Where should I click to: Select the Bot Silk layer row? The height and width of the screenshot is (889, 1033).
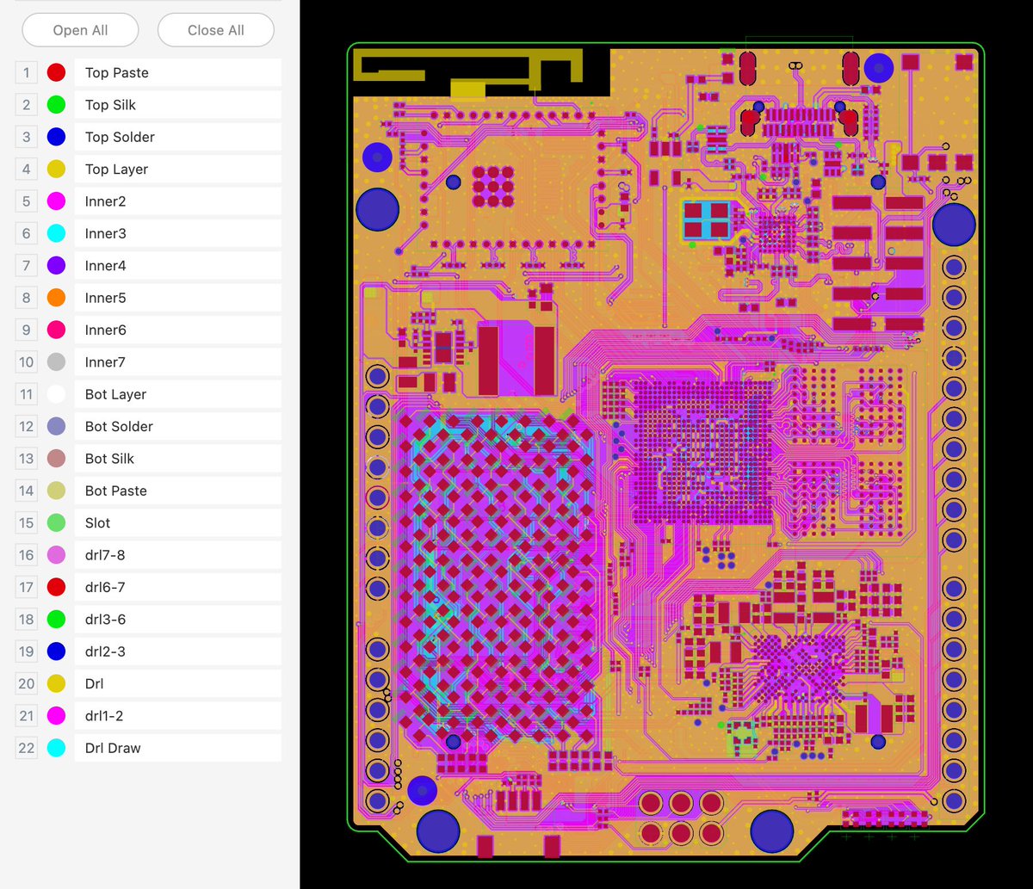[178, 459]
